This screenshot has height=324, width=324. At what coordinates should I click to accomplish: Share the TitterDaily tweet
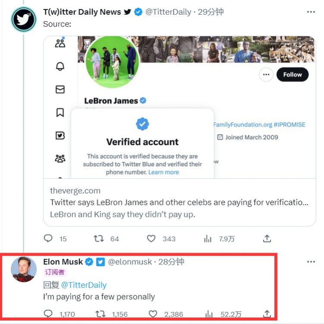coord(267,238)
